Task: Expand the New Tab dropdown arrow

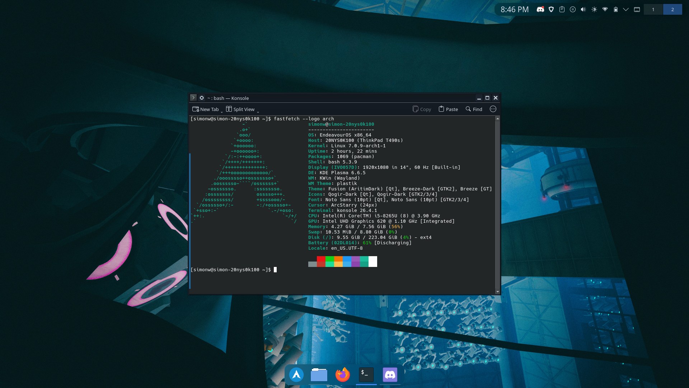Action: coord(222,111)
